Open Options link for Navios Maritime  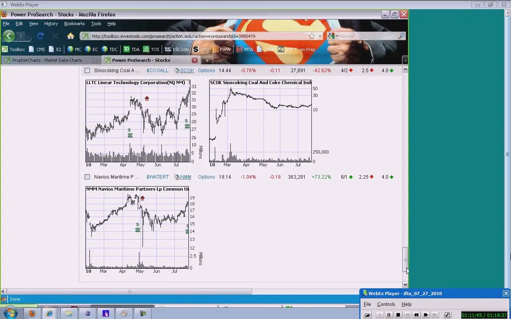tap(206, 177)
